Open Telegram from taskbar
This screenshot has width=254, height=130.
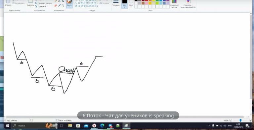coord(110,125)
